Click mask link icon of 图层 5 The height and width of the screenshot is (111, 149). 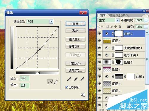click(113, 62)
